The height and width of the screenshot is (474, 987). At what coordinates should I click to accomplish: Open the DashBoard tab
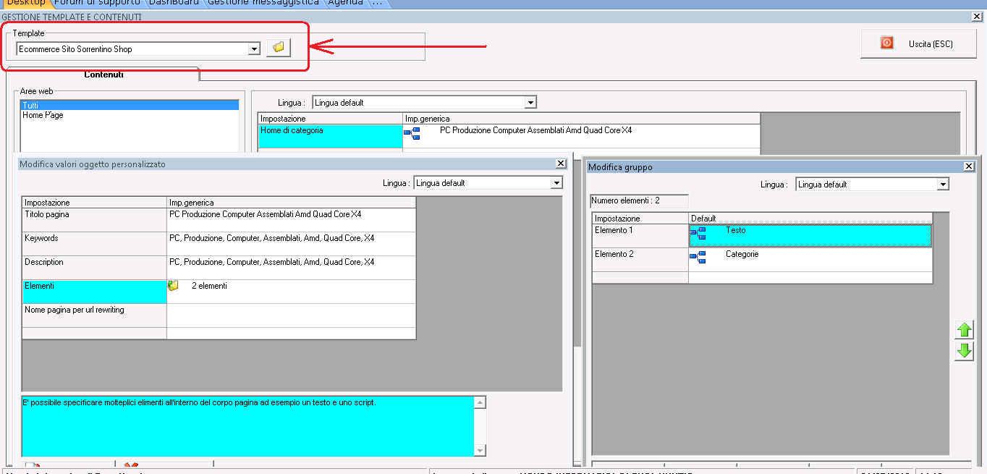[x=174, y=3]
